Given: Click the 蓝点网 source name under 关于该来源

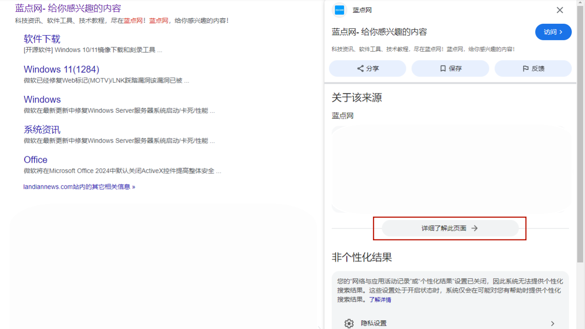Looking at the screenshot, I should [343, 116].
